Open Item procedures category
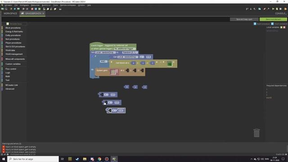288x162 pixels. point(13,39)
